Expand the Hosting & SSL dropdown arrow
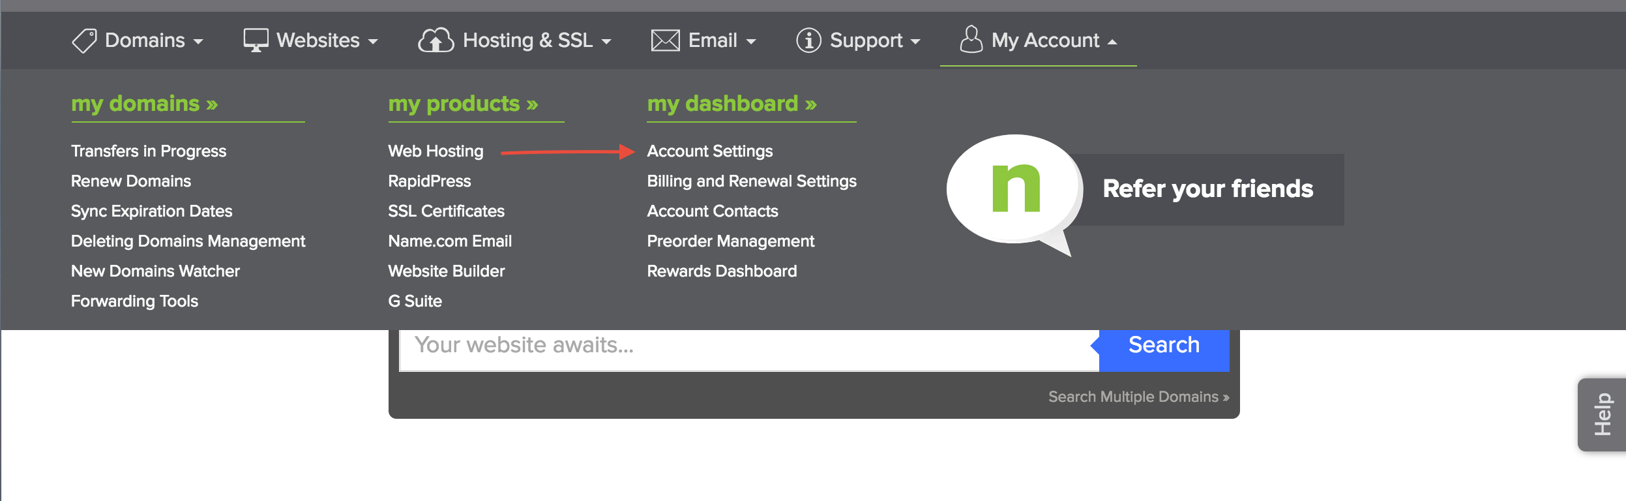Screen dimensions: 1626x501 tap(606, 42)
